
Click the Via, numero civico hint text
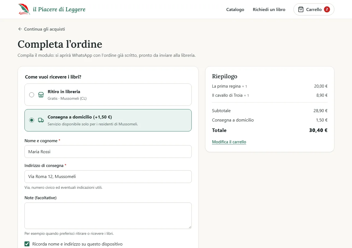63,187
